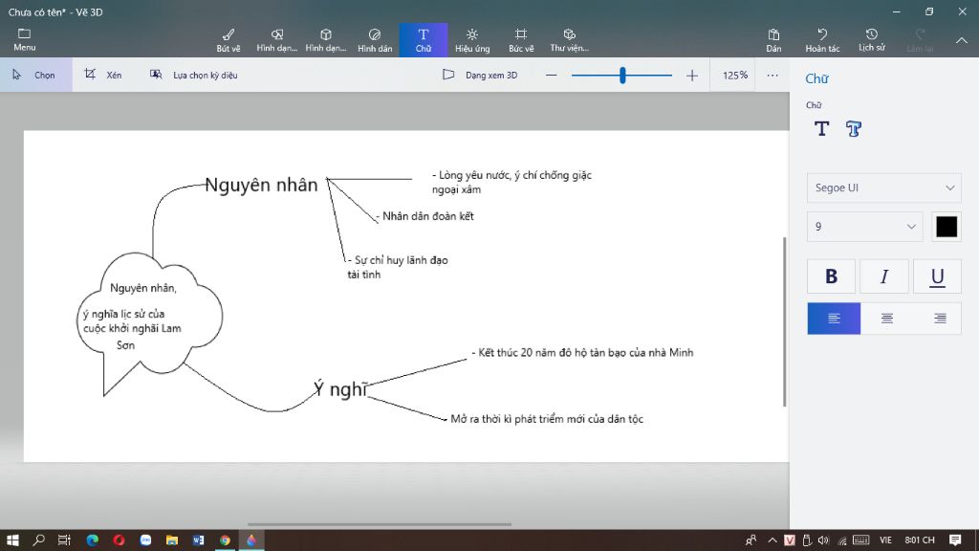Activate Lựa chọn kỳ diệu magic select
The image size is (979, 551).
[x=193, y=75]
